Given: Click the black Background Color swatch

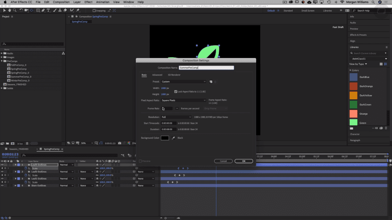Looking at the screenshot, I should click(165, 138).
